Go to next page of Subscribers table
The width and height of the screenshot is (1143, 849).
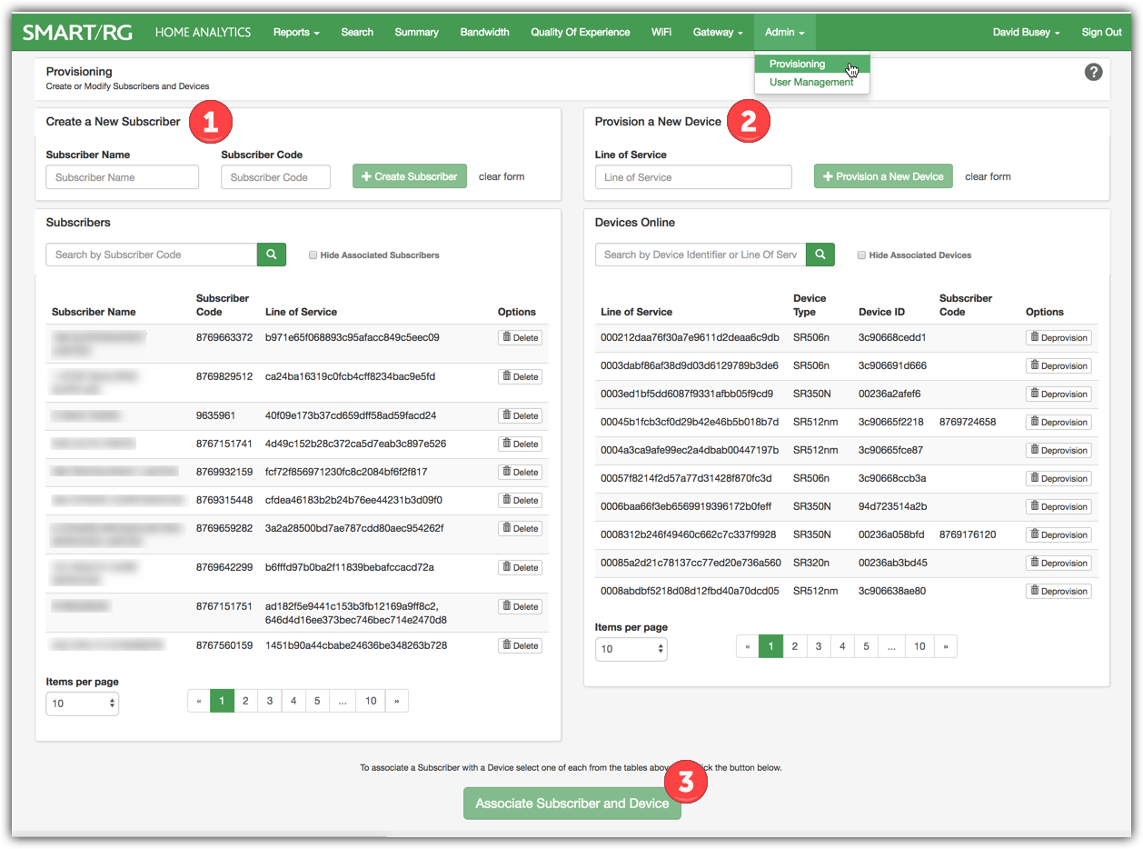coord(396,701)
